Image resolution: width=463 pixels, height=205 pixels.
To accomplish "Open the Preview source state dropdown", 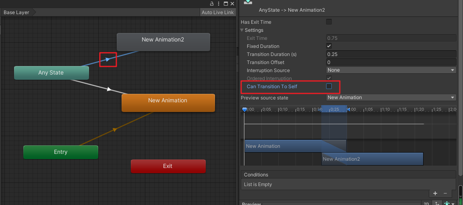I will click(x=391, y=97).
